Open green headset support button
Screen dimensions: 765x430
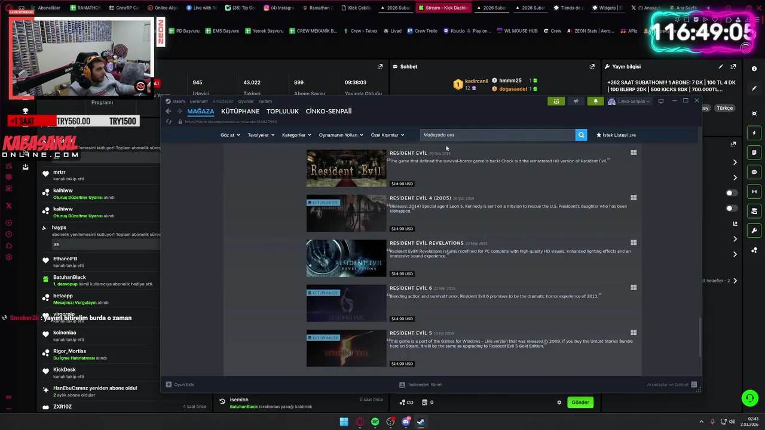(x=749, y=398)
